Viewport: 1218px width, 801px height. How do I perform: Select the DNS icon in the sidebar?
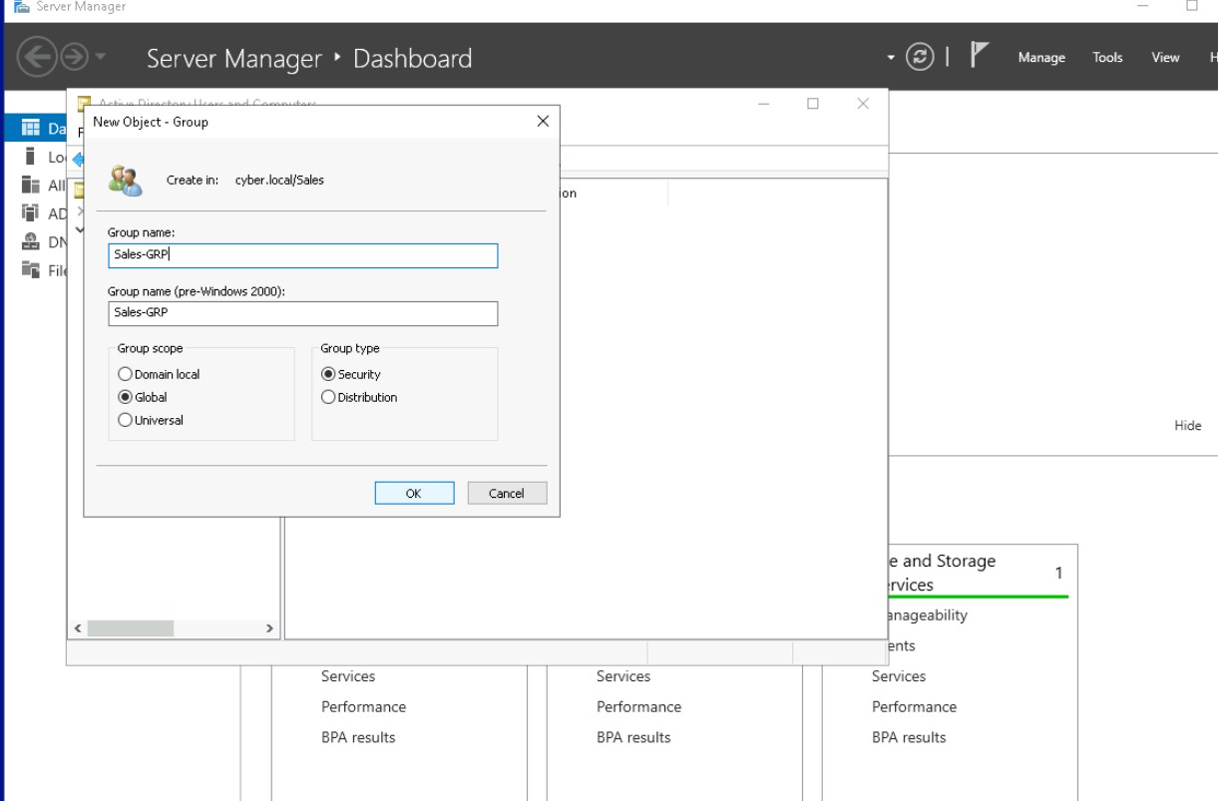(31, 241)
